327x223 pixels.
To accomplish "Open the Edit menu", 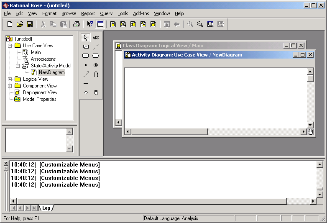I will pos(19,13).
